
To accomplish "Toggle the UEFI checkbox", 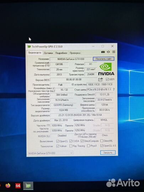I will (107, 79).
